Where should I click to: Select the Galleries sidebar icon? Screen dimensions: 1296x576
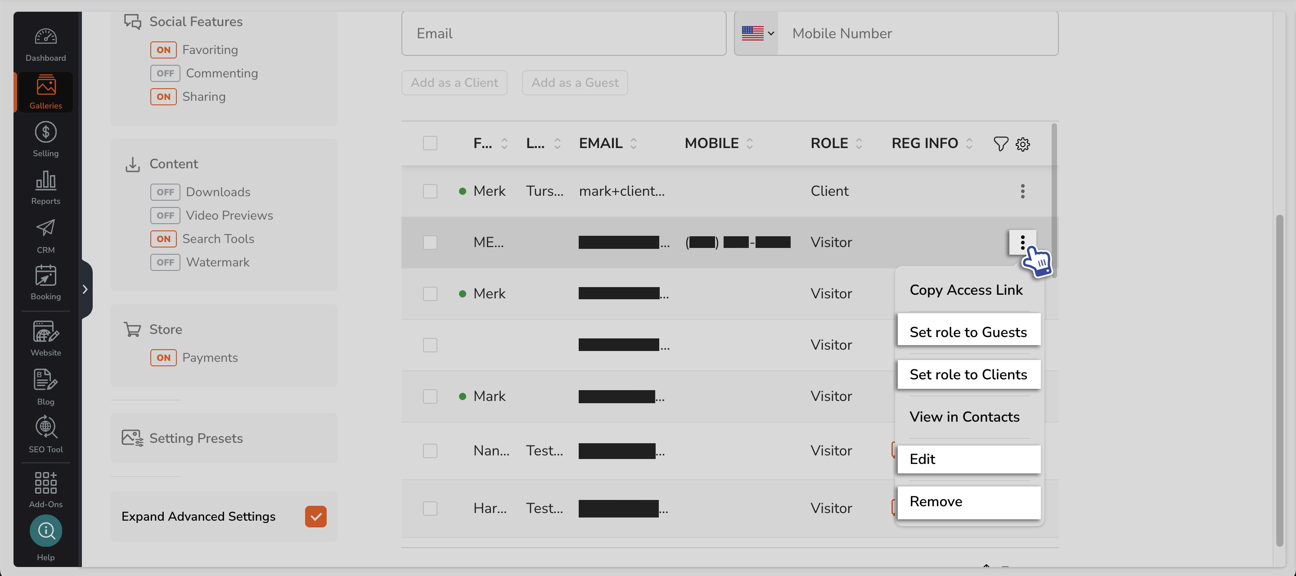click(x=45, y=90)
